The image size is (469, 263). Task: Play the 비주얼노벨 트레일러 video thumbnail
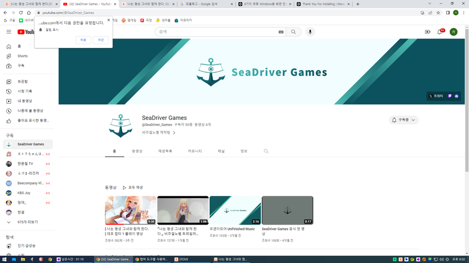(183, 210)
